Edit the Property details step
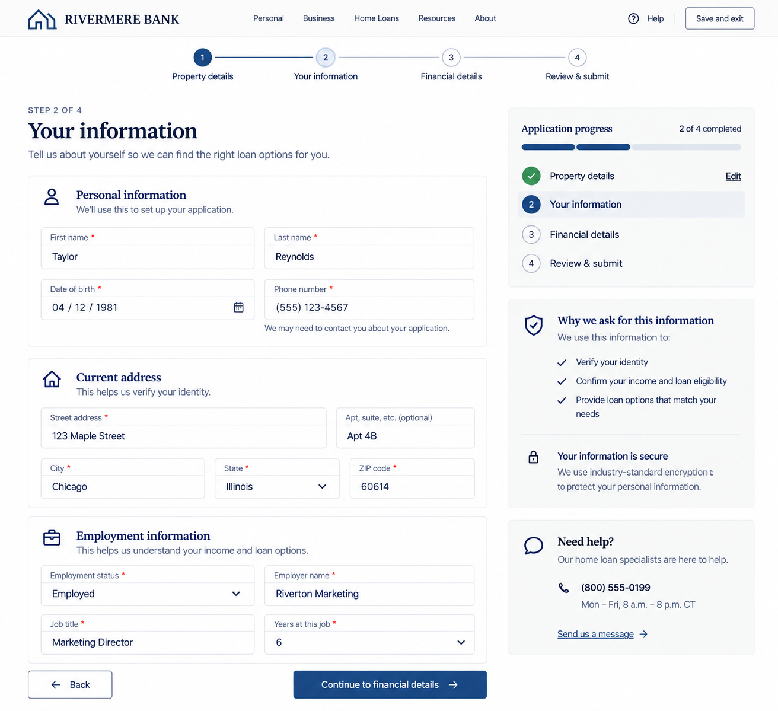This screenshot has height=711, width=778. point(734,176)
